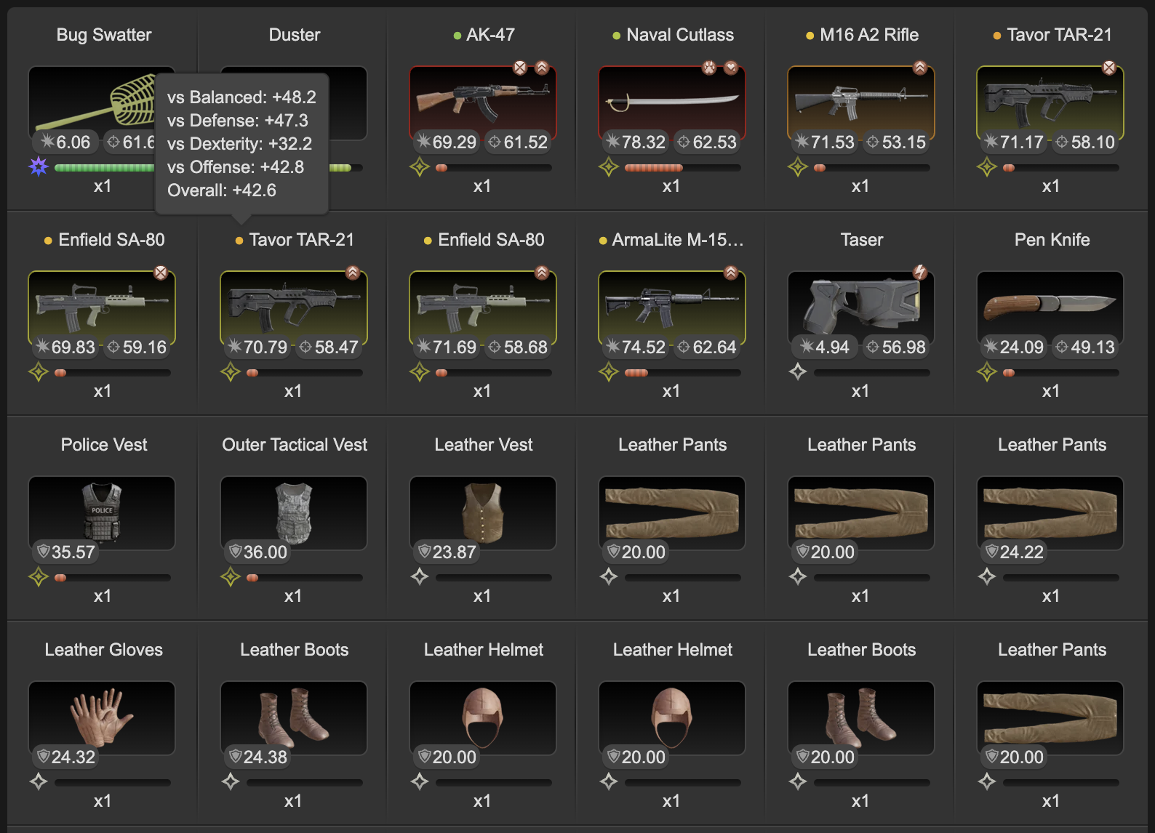Click the heart bonus icon on Naval Cutlass
The width and height of the screenshot is (1155, 833).
pos(731,68)
